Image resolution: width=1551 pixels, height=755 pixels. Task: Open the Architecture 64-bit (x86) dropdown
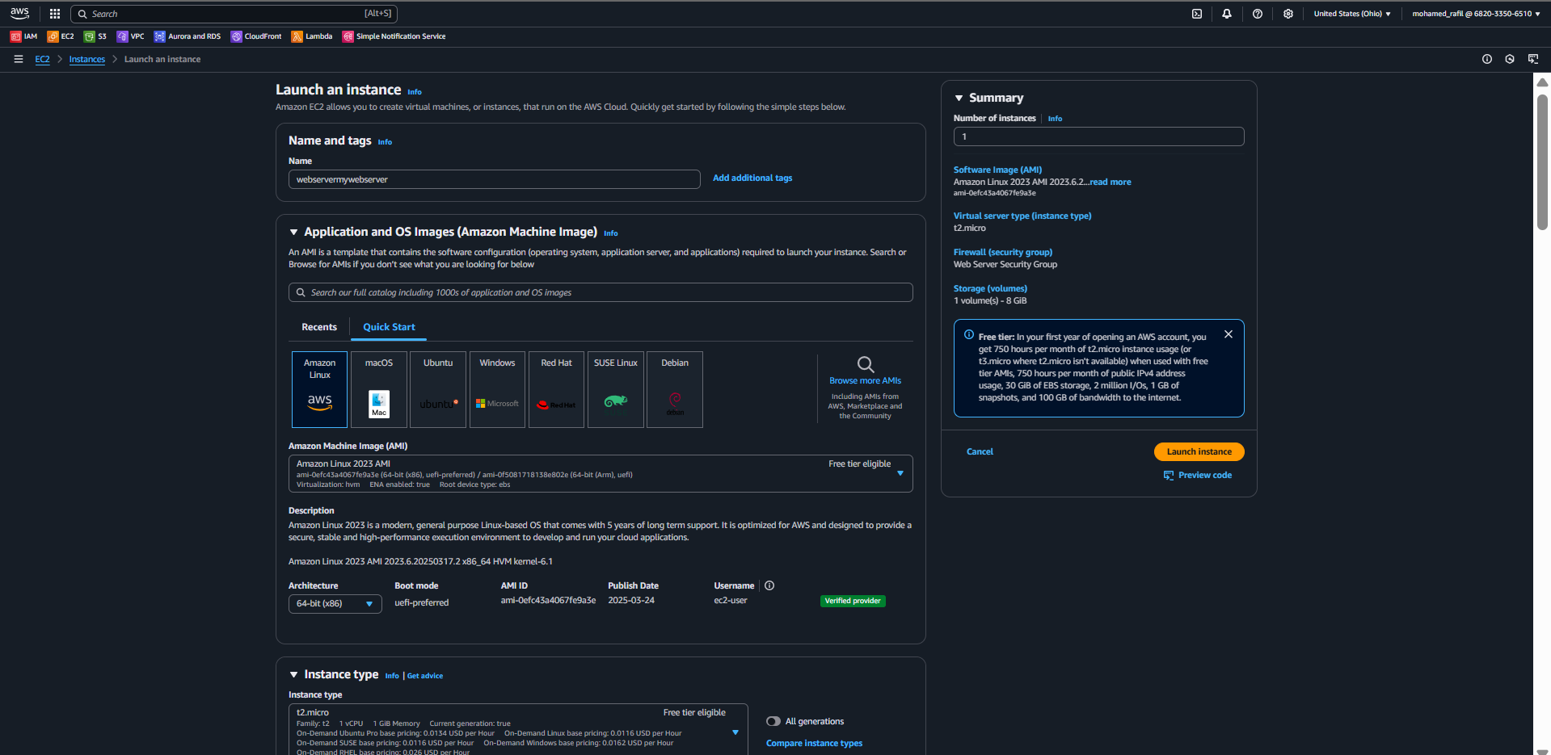335,604
